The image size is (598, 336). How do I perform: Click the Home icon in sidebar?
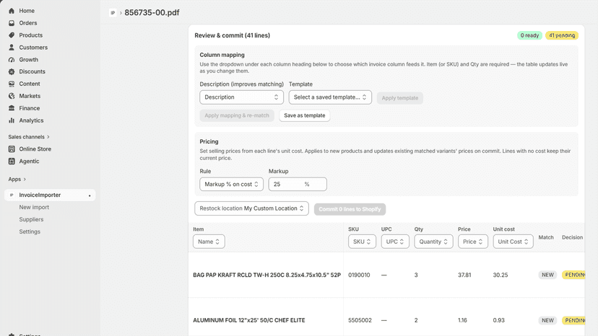pyautogui.click(x=12, y=11)
